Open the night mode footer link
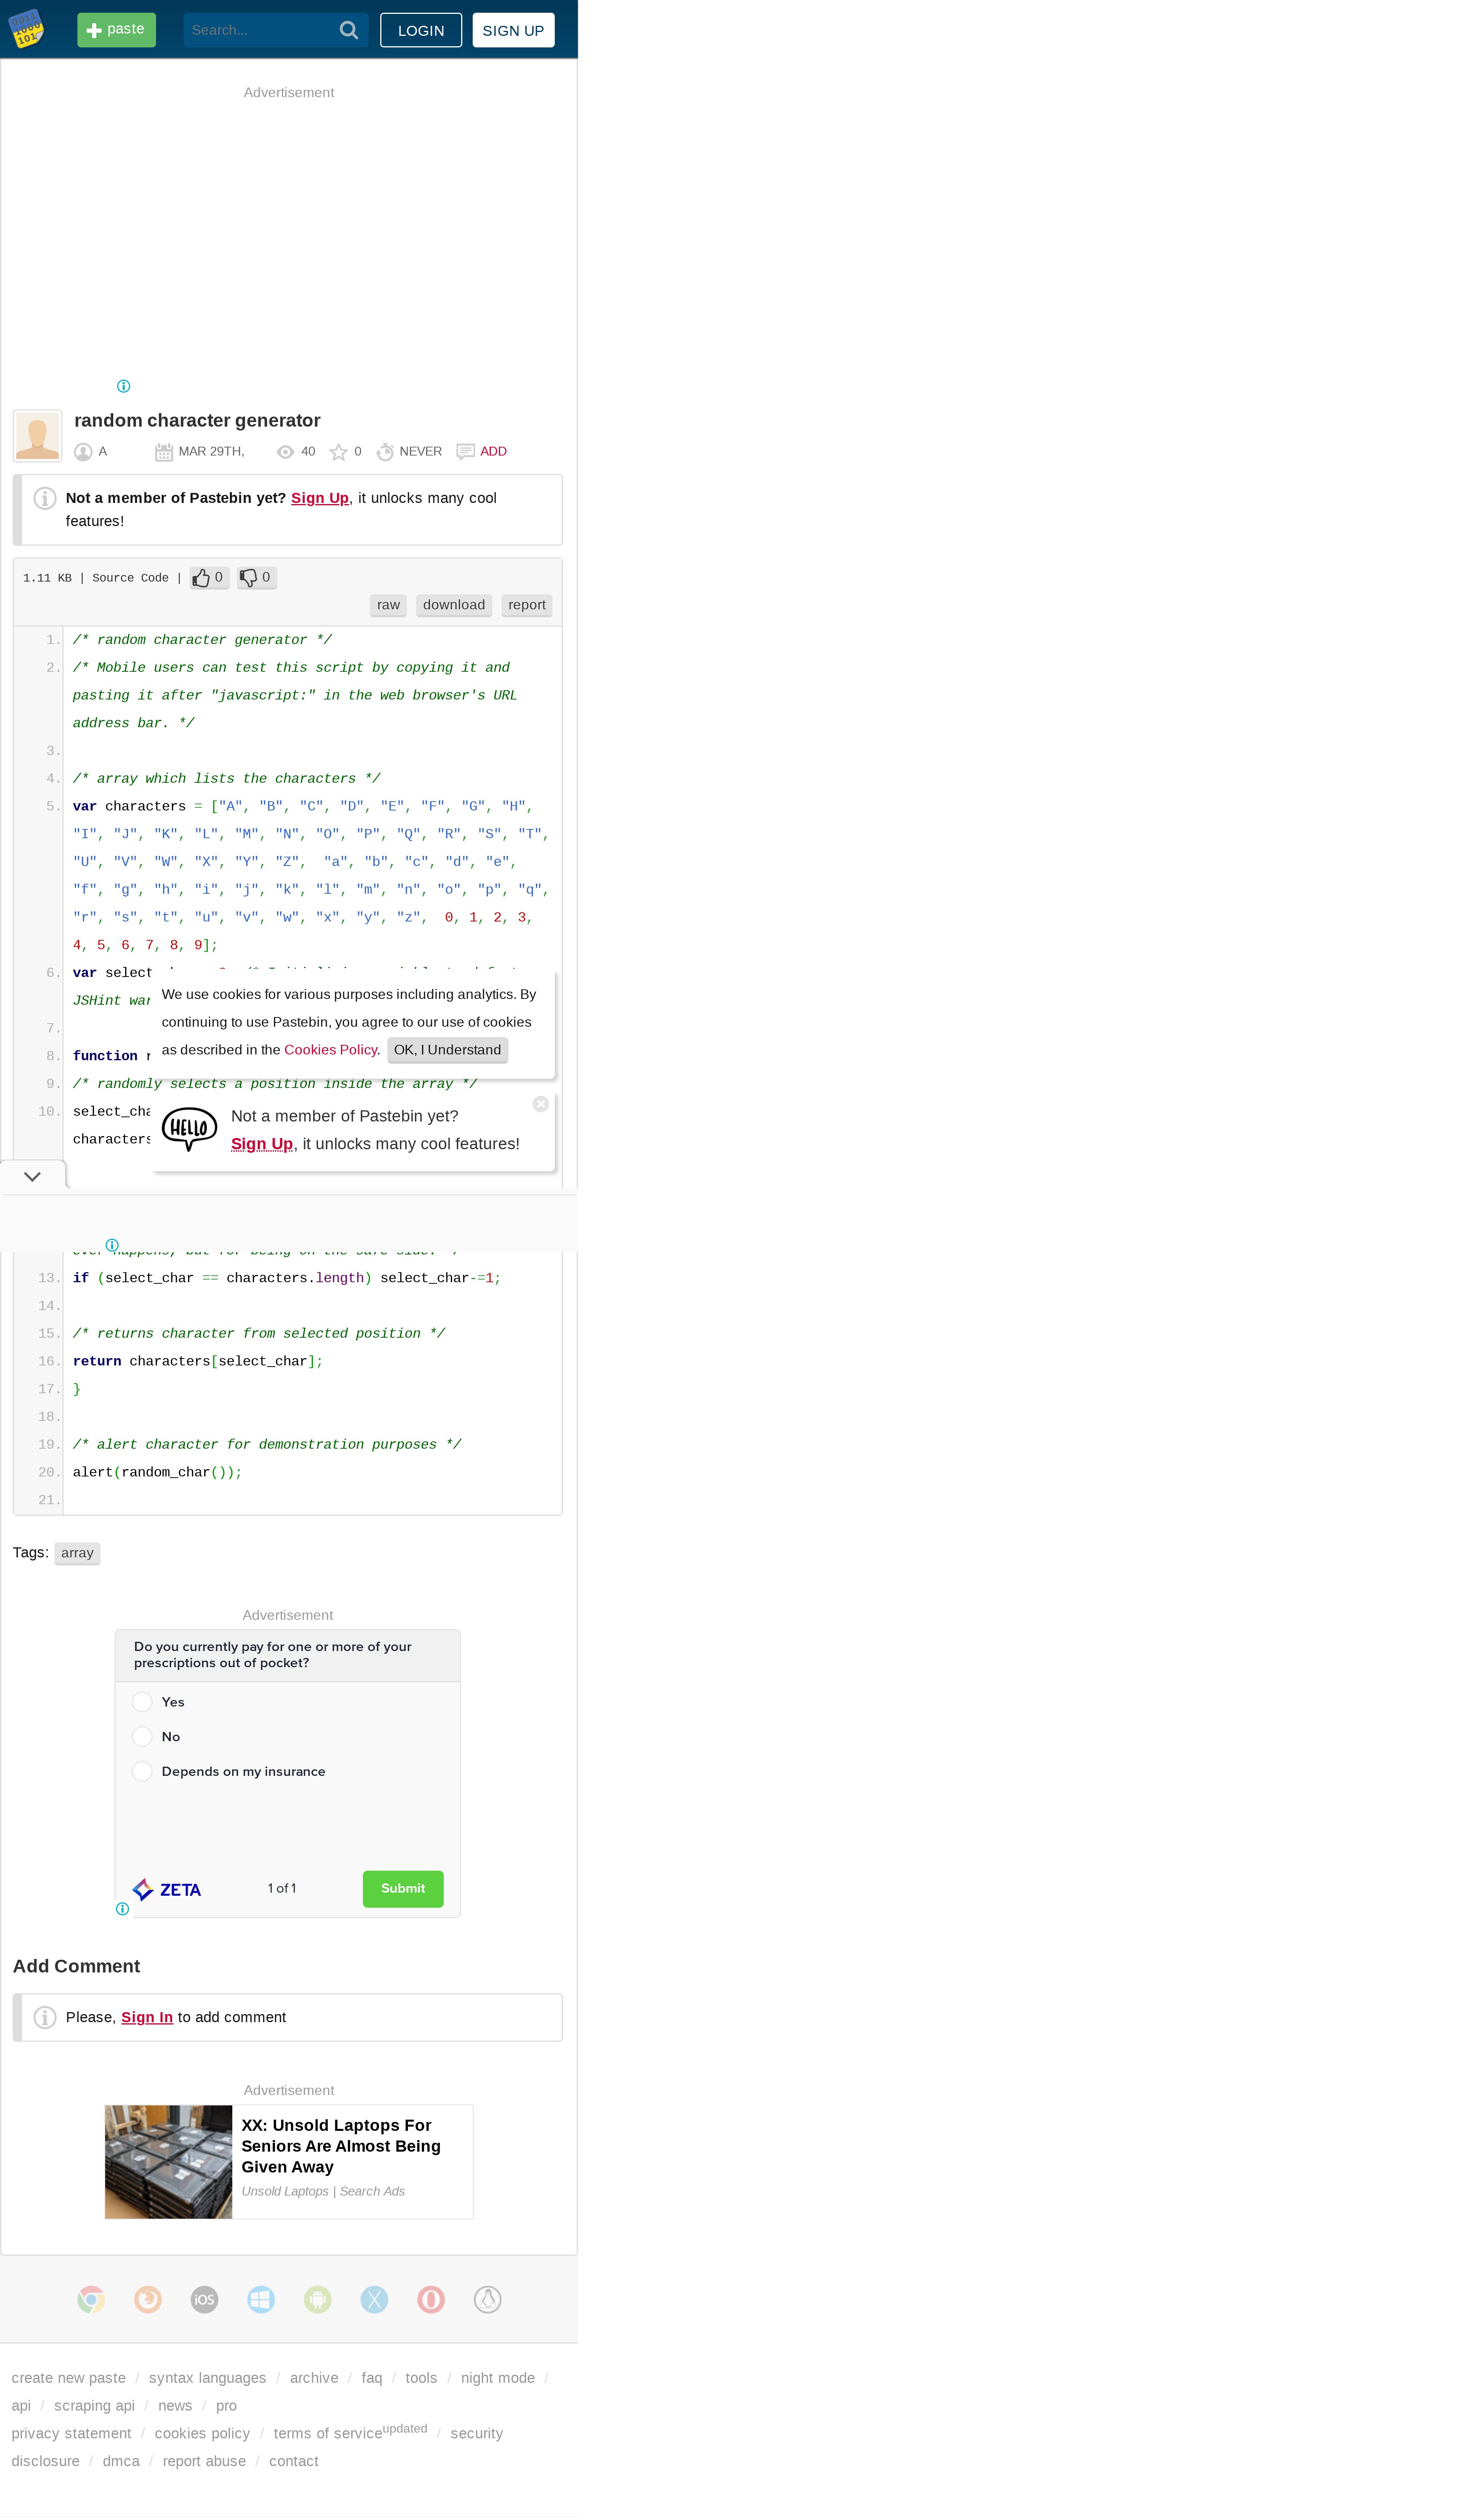 click(x=498, y=2379)
